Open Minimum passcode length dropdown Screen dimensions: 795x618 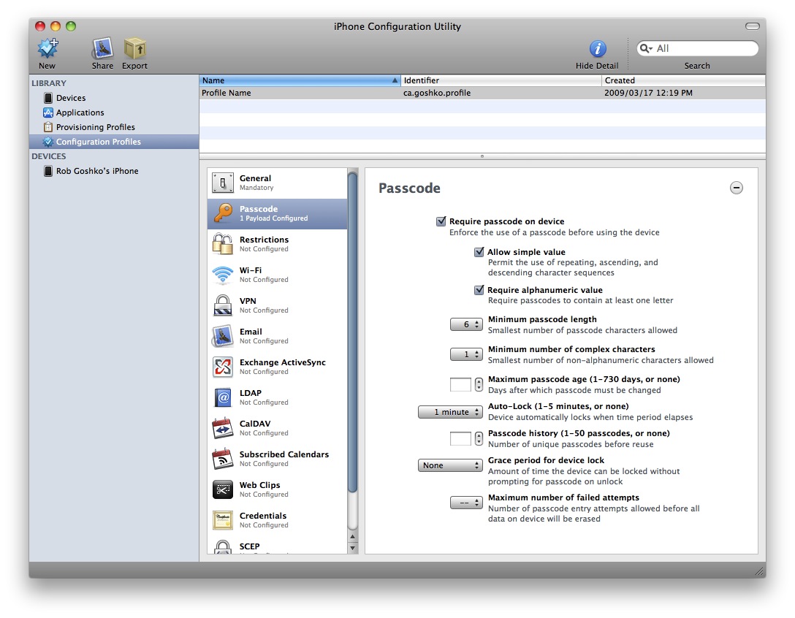pos(466,324)
